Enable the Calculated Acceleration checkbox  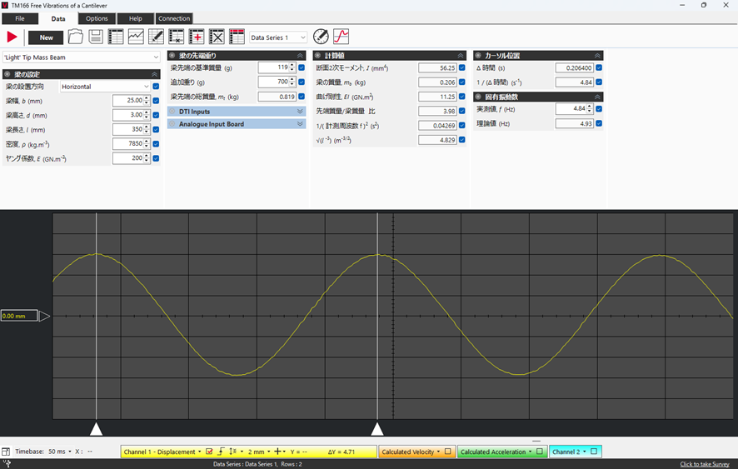click(540, 452)
